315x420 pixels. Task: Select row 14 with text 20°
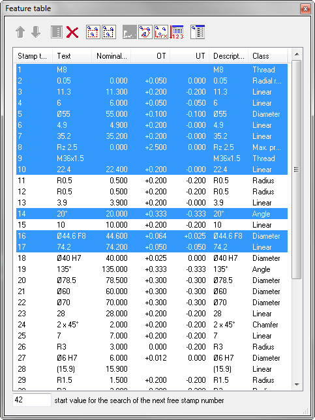[x=152, y=214]
